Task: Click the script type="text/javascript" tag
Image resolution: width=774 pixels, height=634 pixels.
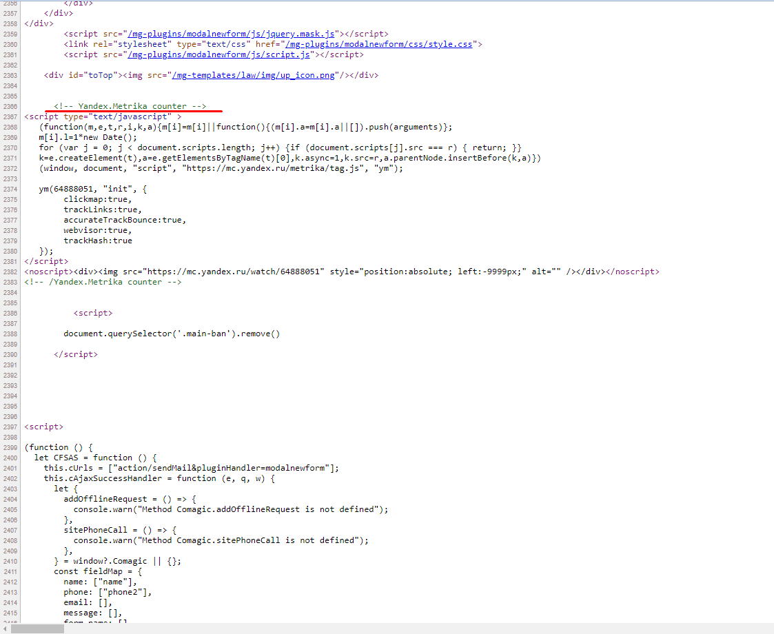Action: click(x=103, y=116)
